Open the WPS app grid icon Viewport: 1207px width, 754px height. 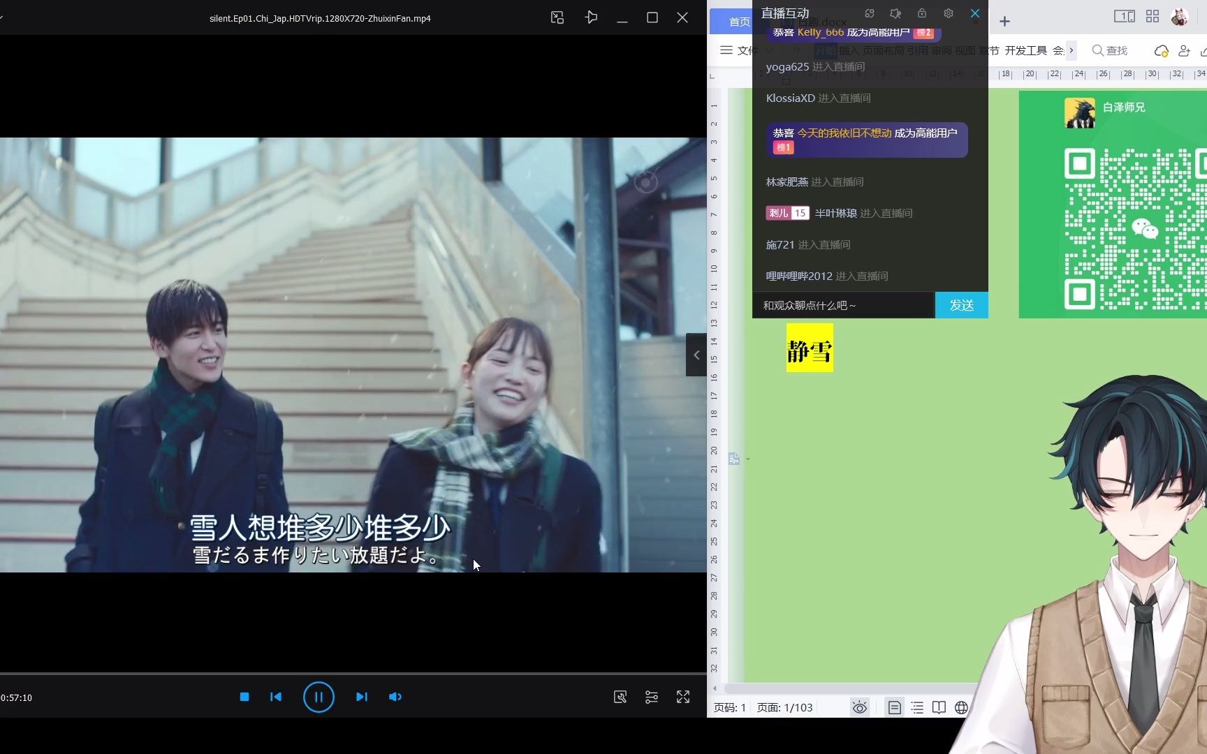click(x=1153, y=16)
